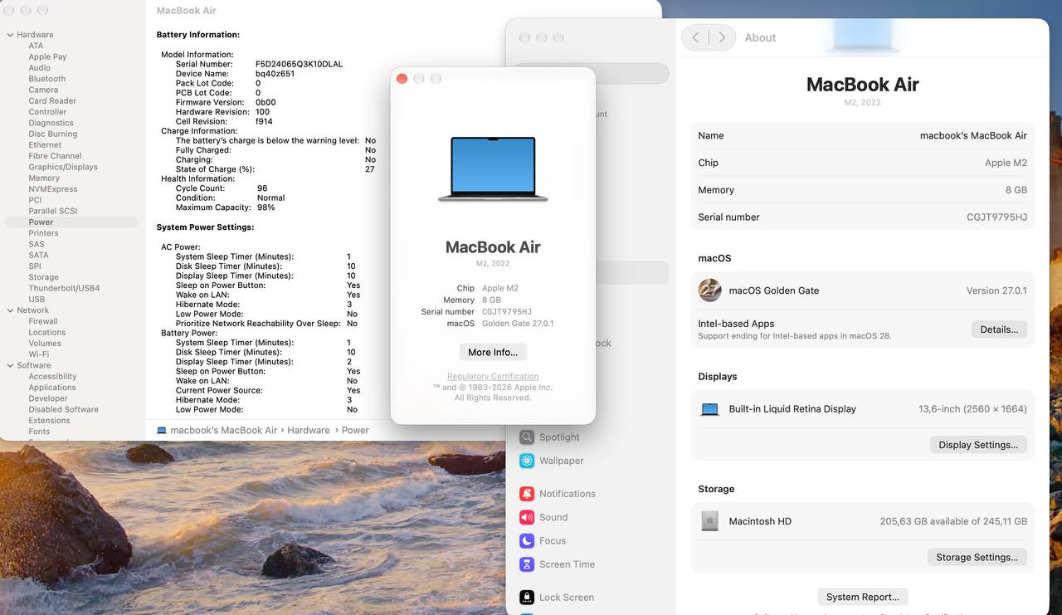Open Wallpaper settings icon
Screen dimensions: 1062x615
coord(527,461)
